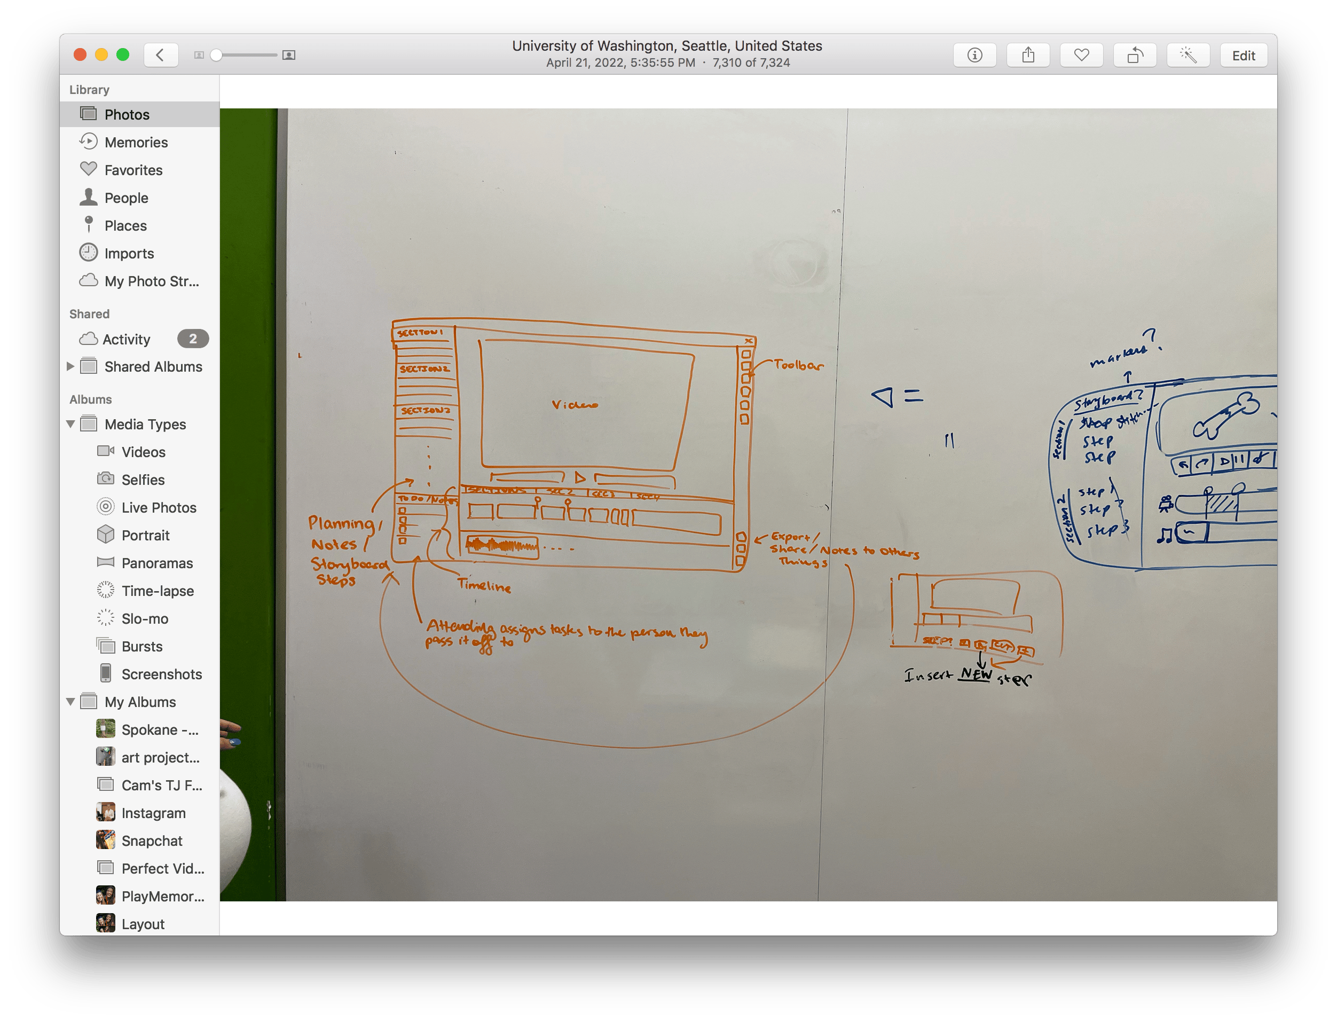Expand the Shared Albums group
1337x1021 pixels.
click(70, 366)
